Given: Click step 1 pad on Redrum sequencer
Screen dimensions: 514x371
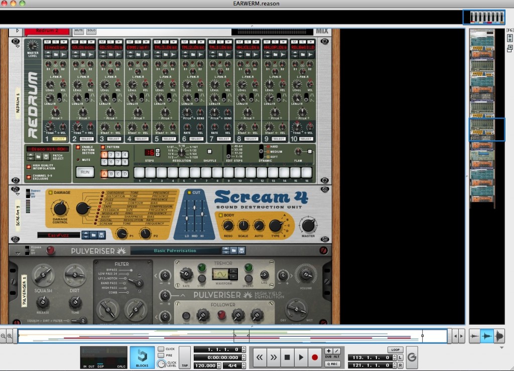Looking at the screenshot, I should coord(140,172).
